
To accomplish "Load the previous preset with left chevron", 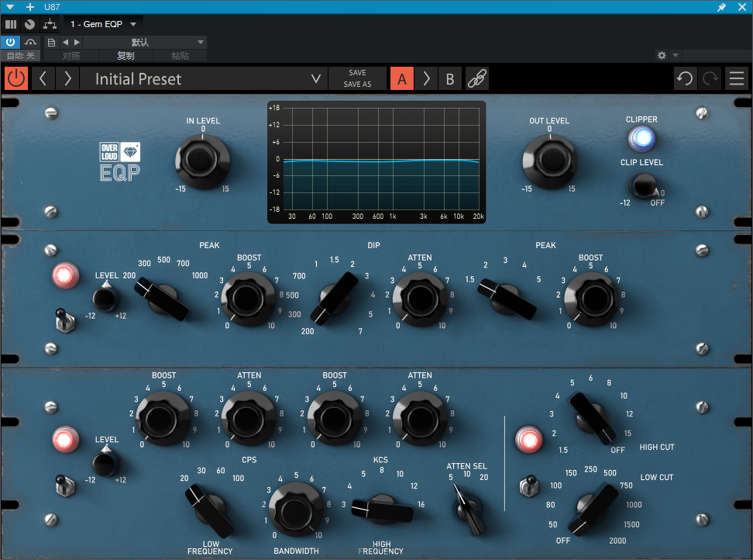I will click(43, 78).
